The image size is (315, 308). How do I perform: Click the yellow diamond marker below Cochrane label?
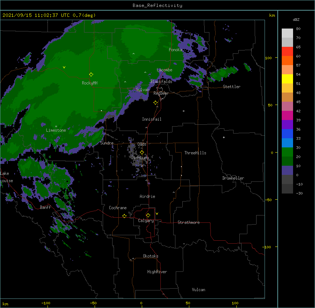tap(124, 216)
